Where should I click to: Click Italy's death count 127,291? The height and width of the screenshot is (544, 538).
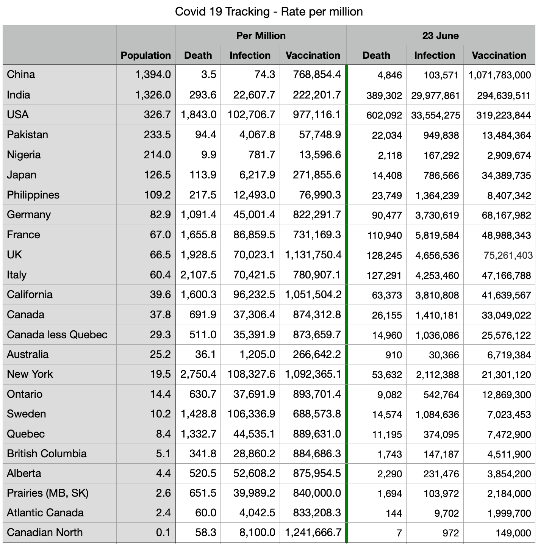[x=384, y=275]
